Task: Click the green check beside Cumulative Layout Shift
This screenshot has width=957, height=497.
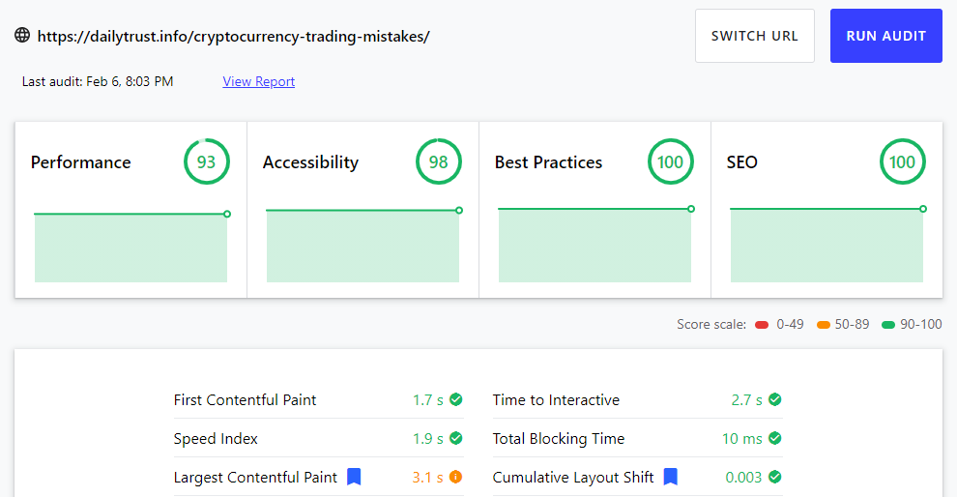Action: pos(775,477)
